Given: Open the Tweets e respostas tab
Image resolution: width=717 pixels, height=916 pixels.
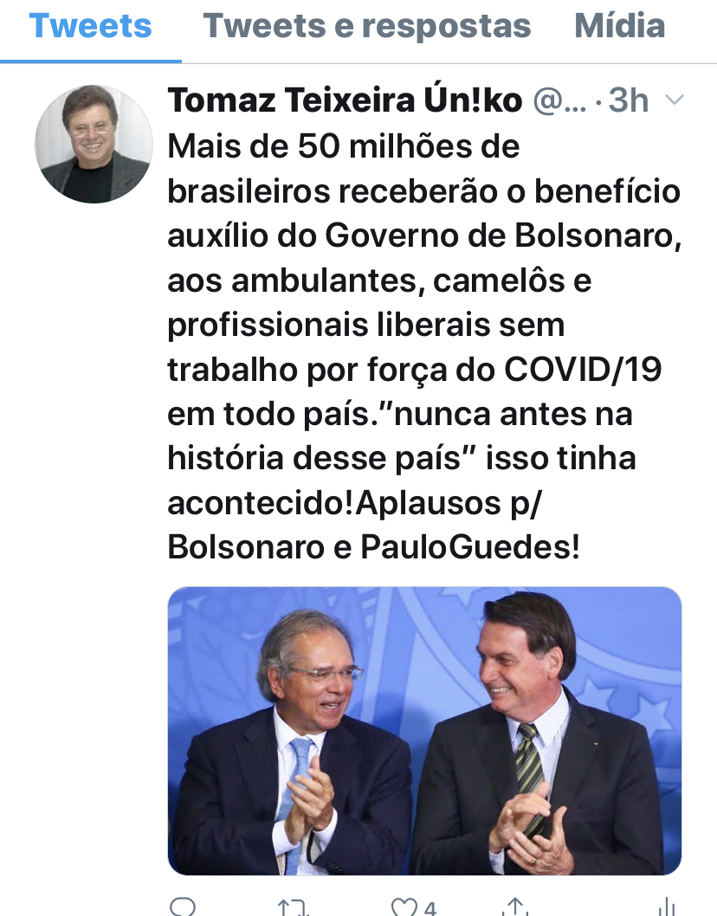Looking at the screenshot, I should (x=367, y=26).
